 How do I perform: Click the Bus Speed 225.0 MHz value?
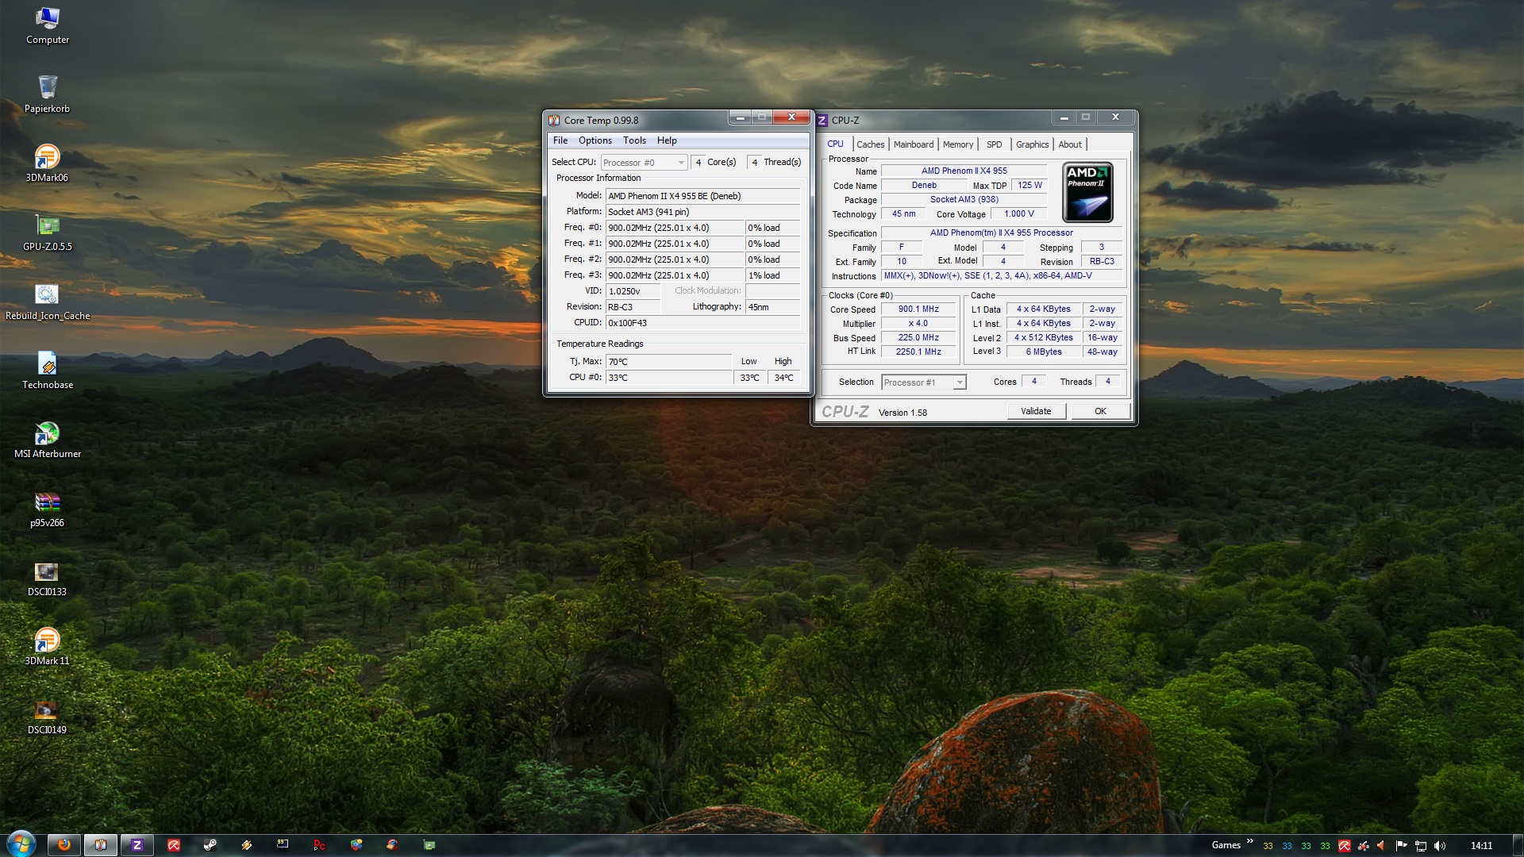(918, 338)
